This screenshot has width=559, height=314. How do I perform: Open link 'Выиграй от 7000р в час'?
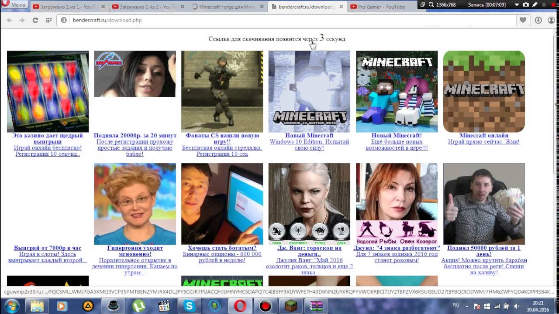[48, 248]
